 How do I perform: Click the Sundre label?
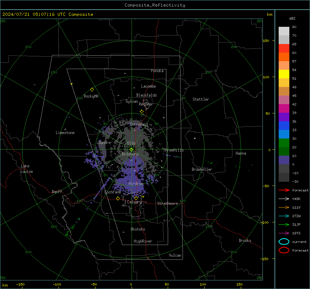tap(104, 142)
